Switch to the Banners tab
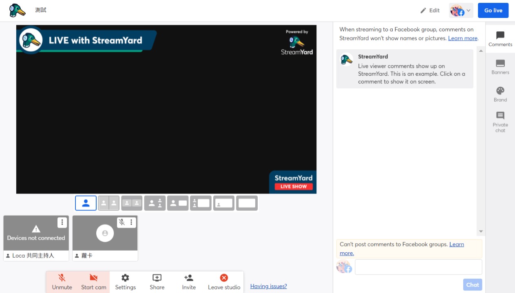 pos(500,67)
